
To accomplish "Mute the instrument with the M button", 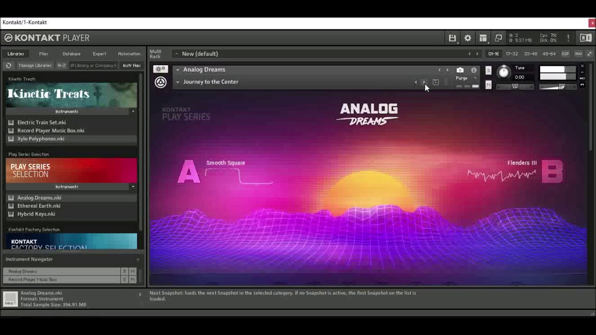I will coord(488,85).
